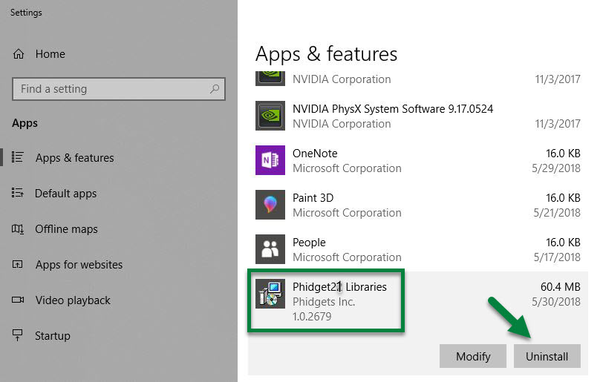
Task: Open the Home settings page label
Action: tap(50, 54)
